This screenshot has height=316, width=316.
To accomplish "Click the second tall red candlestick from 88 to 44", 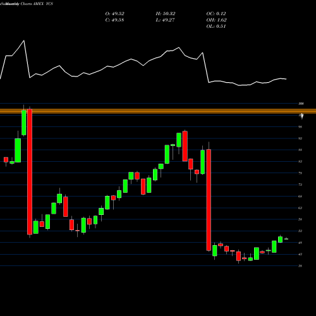I will [x=209, y=200].
